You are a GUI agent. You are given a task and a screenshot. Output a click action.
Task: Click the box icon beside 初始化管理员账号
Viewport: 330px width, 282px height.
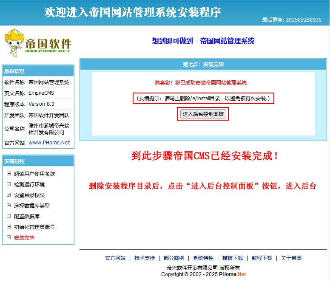pyautogui.click(x=9, y=227)
